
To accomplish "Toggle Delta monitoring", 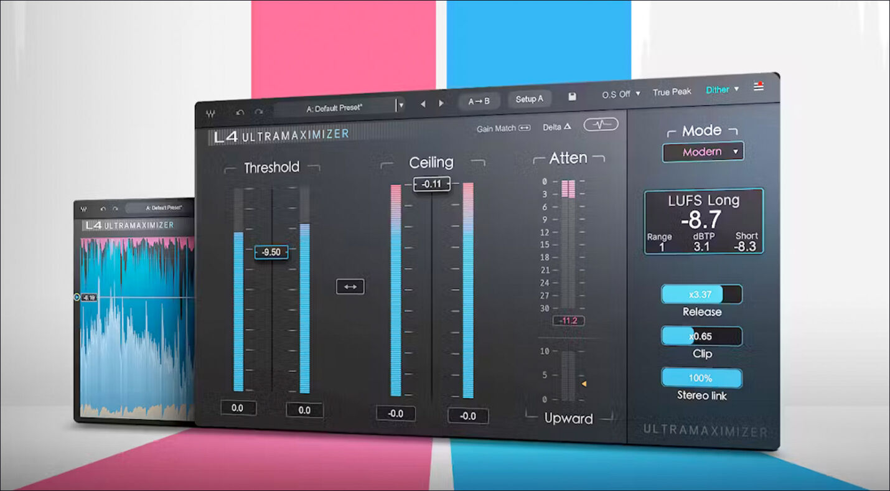I will click(556, 126).
